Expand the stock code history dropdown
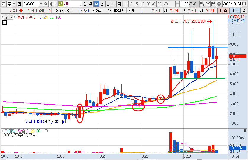 41,4
